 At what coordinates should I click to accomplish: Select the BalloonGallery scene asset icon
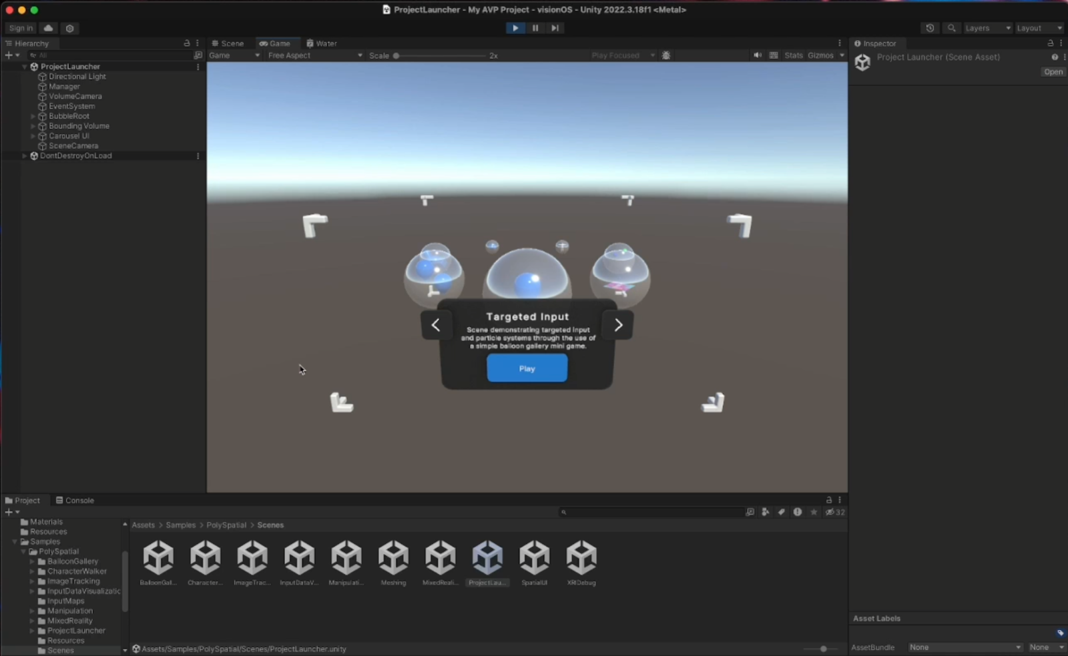[158, 557]
